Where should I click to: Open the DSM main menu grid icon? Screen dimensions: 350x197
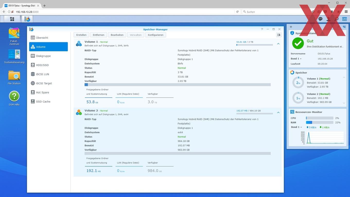point(12,19)
